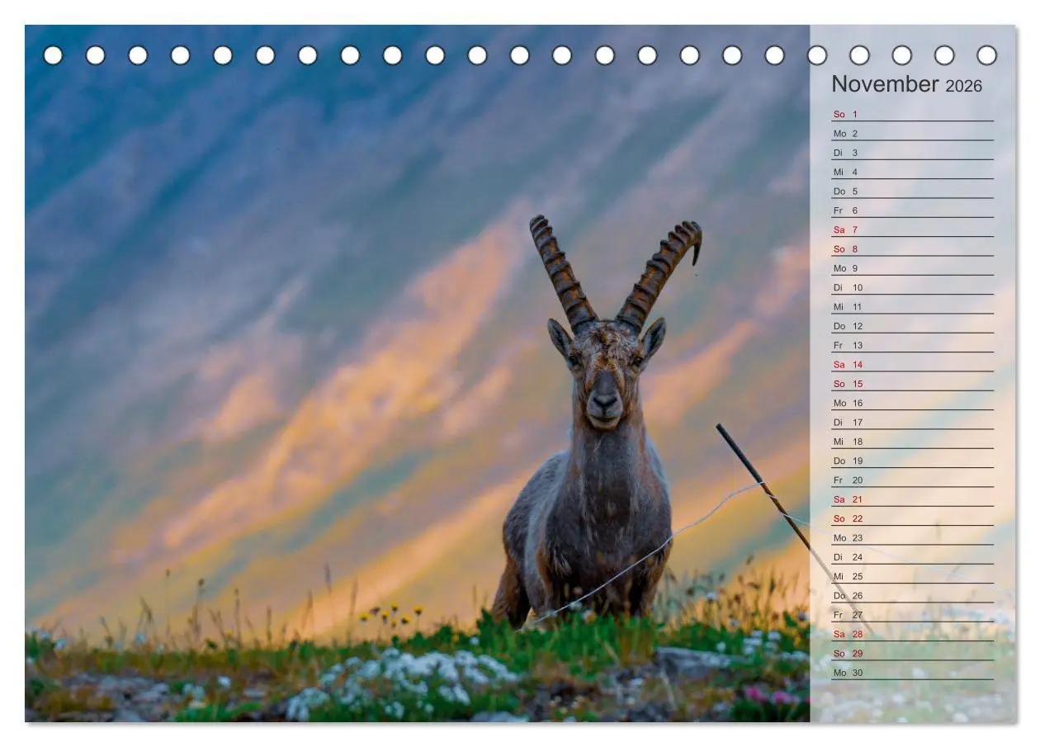
Task: Select the 'Di 3' date row
Action: coord(912,153)
